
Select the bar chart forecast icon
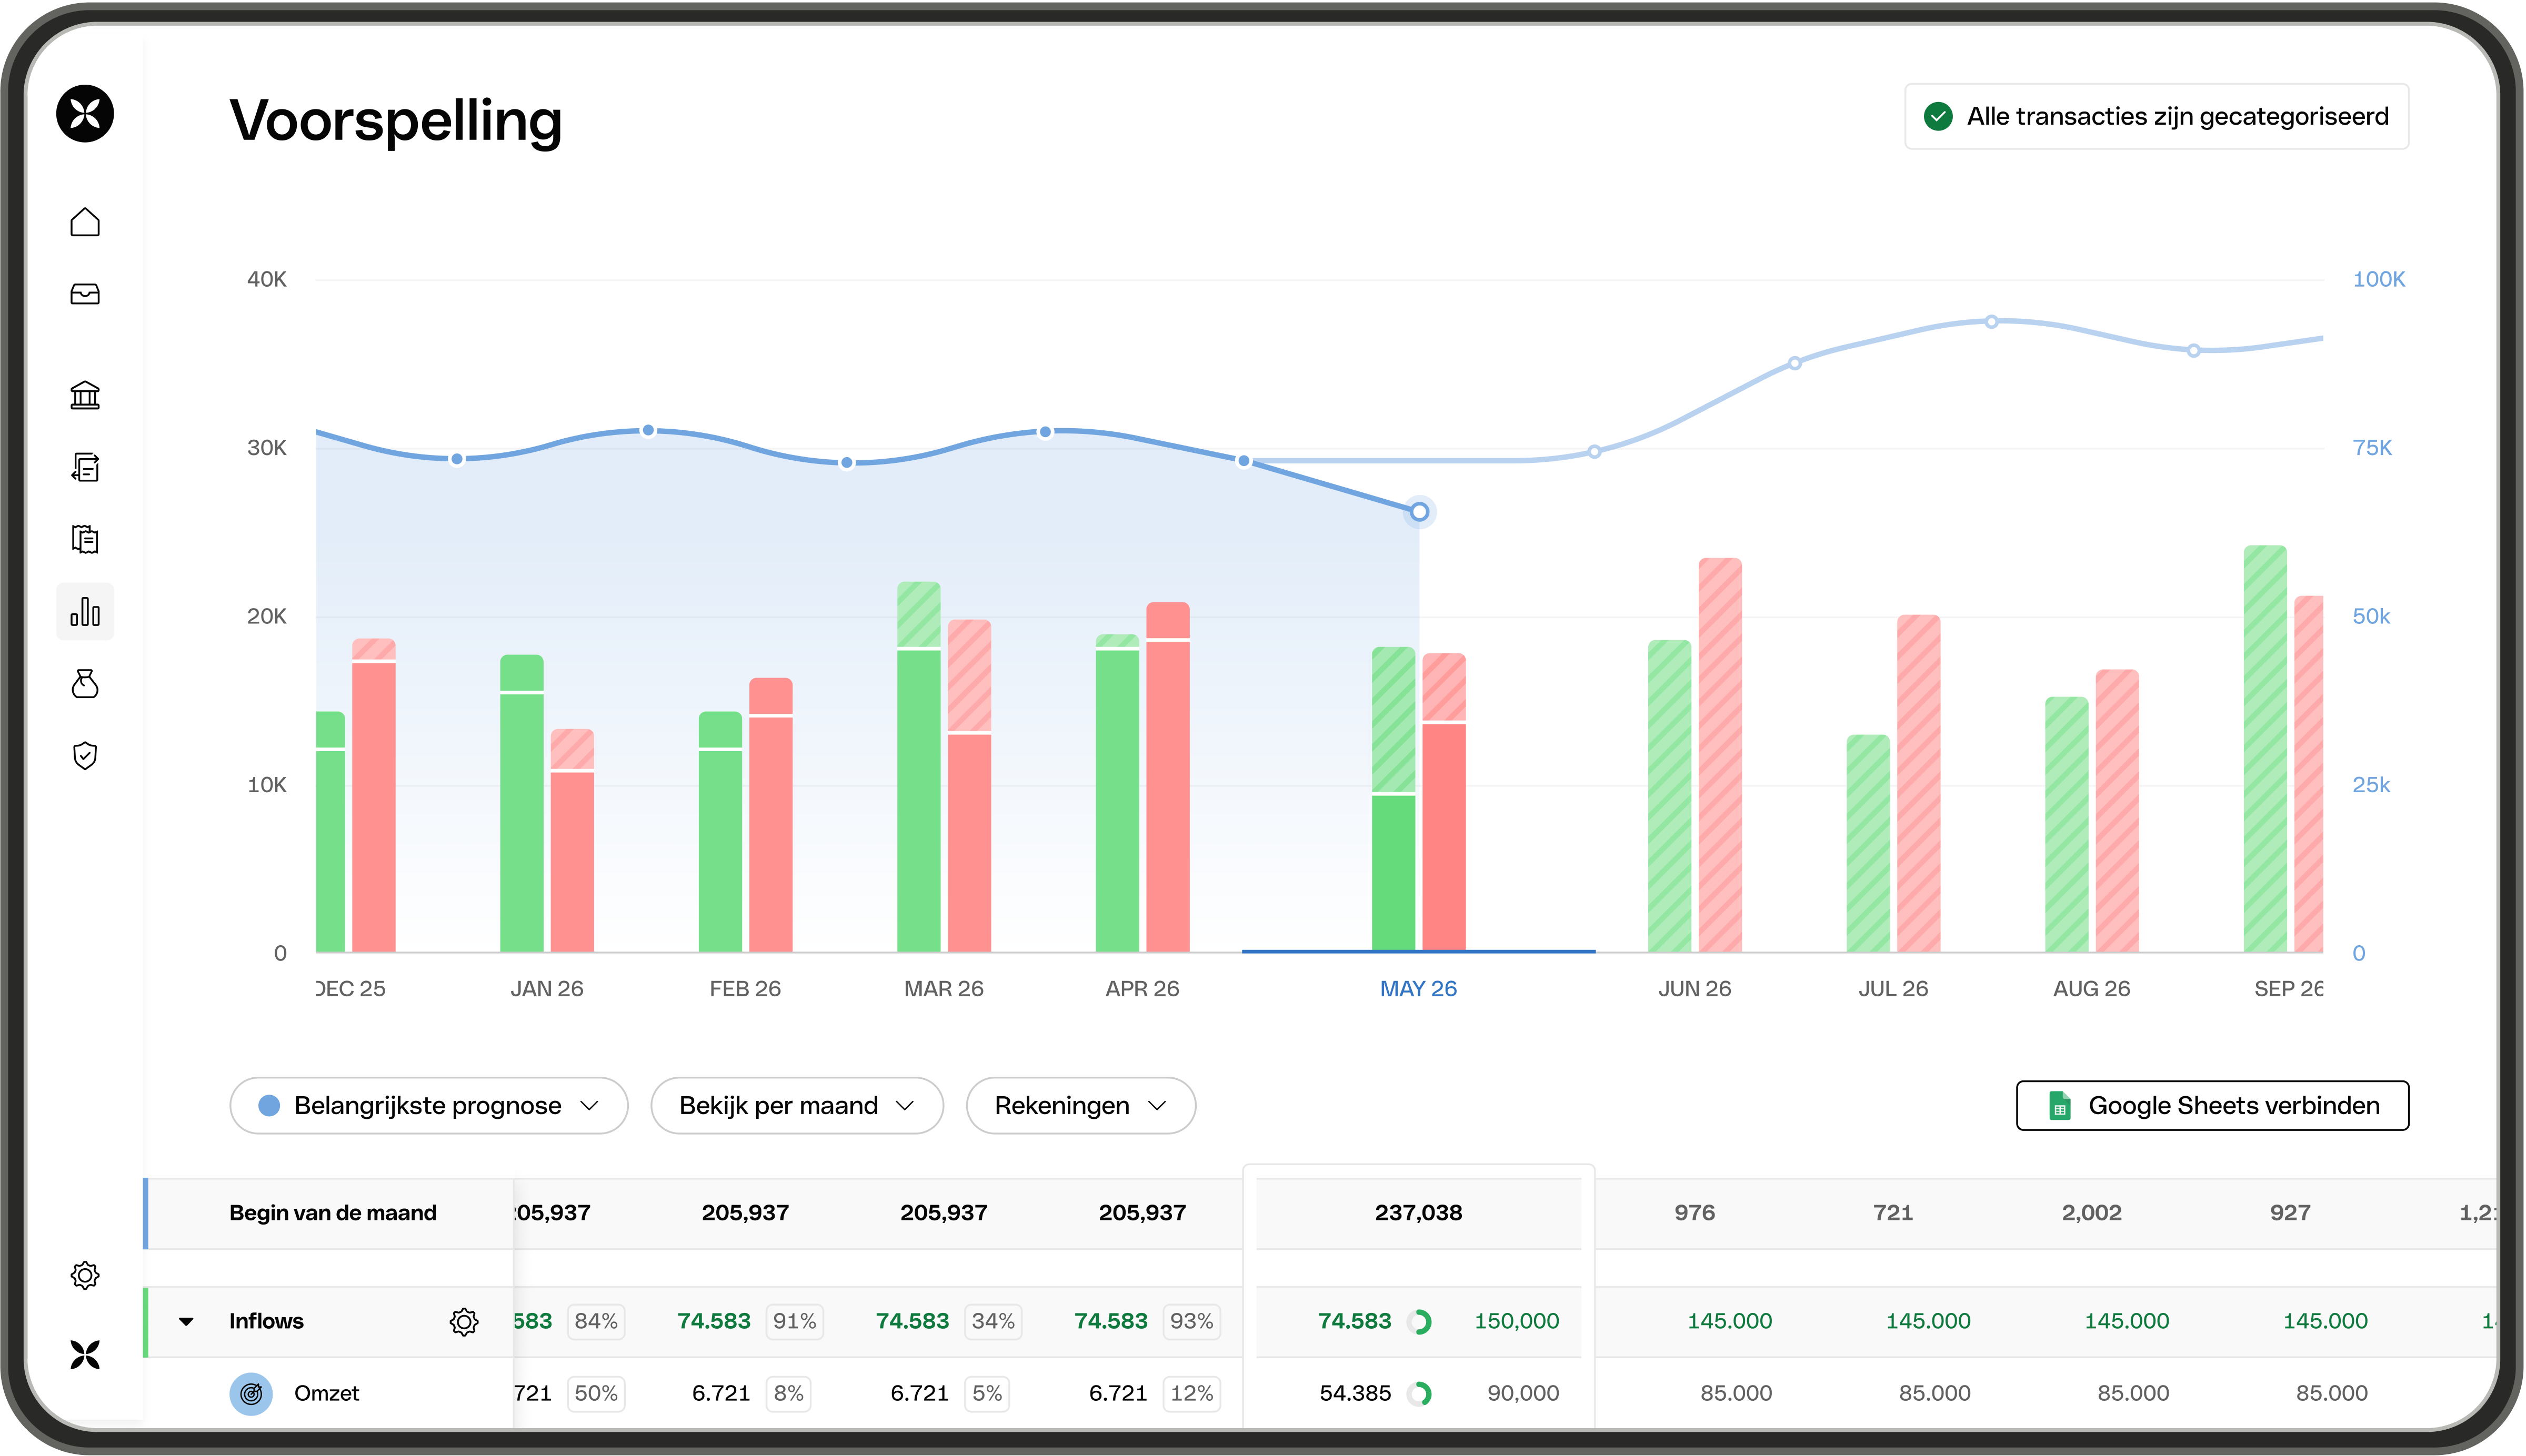coord(85,611)
